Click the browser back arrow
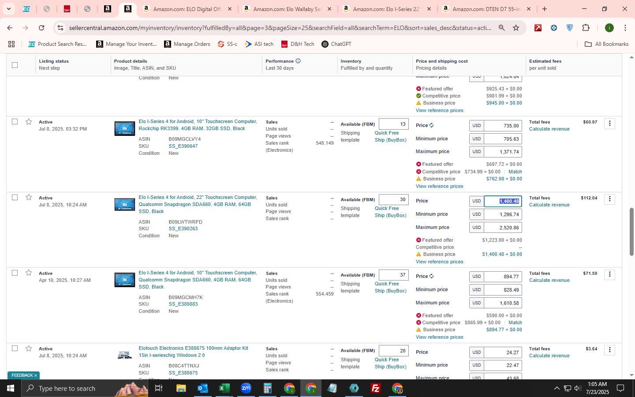Viewport: 635px width, 397px height. tap(10, 28)
